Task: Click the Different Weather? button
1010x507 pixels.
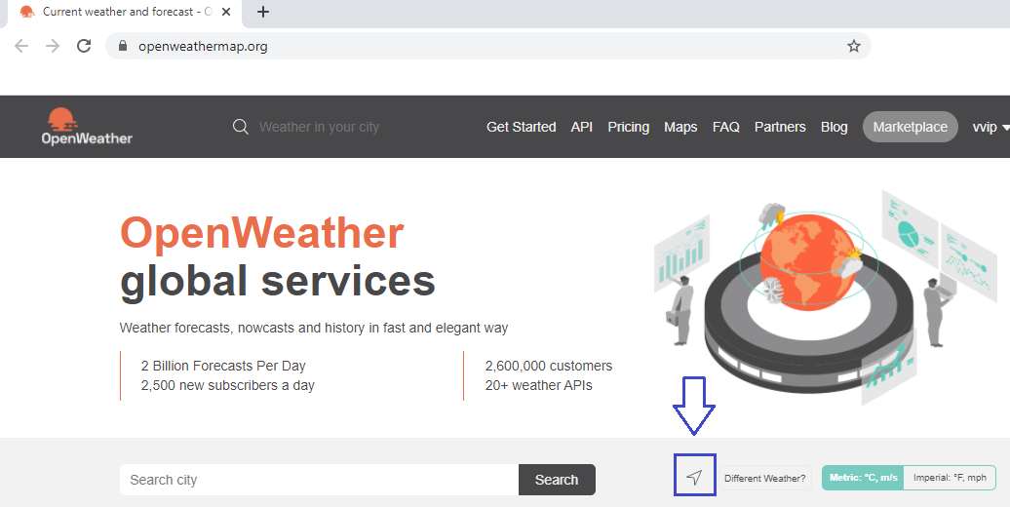Action: (764, 478)
